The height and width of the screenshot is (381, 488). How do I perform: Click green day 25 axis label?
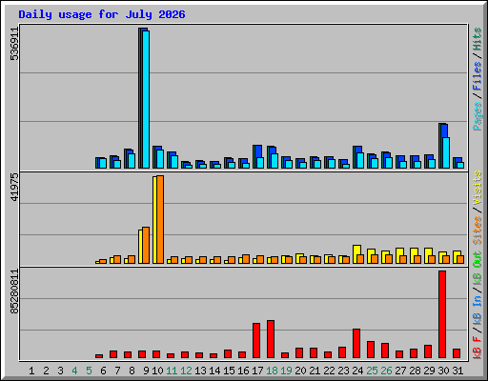(x=372, y=371)
